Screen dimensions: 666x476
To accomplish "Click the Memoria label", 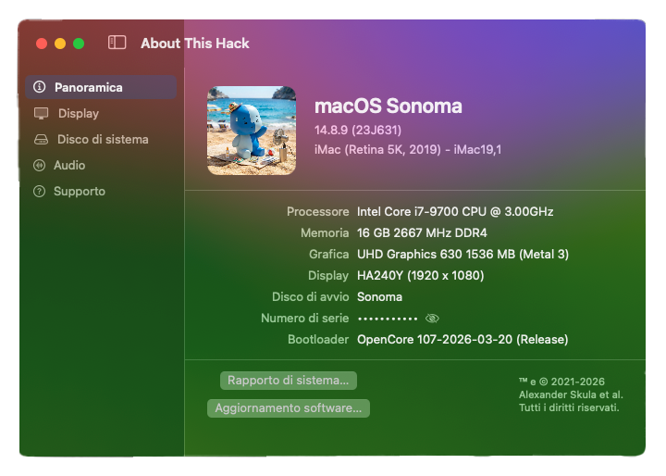I will coord(325,232).
